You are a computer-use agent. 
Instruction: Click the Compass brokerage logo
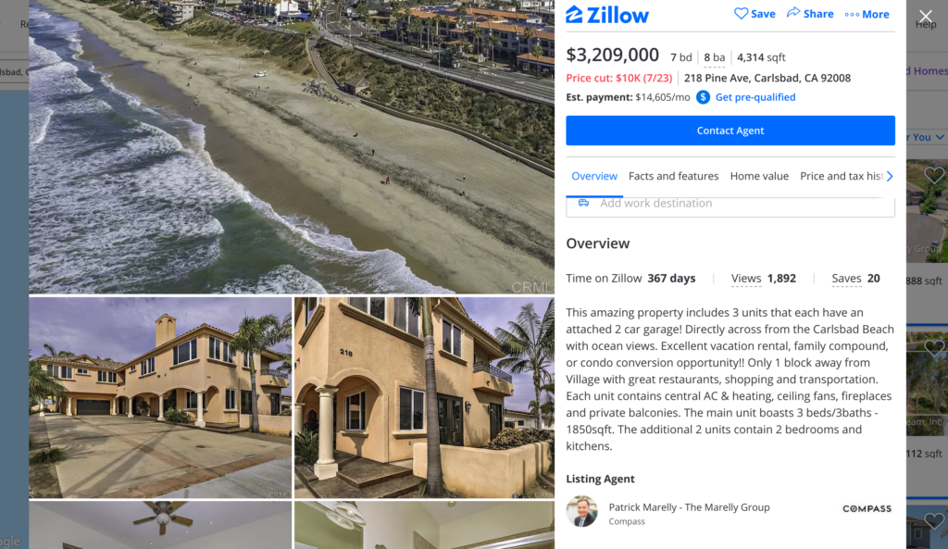pyautogui.click(x=867, y=508)
